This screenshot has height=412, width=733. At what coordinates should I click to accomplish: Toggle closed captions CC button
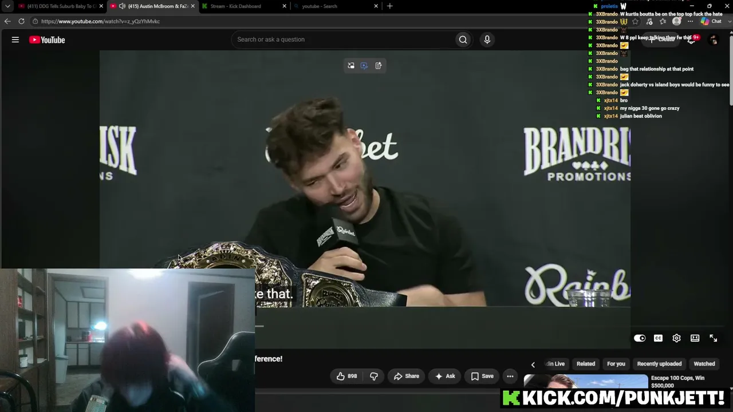pos(658,338)
